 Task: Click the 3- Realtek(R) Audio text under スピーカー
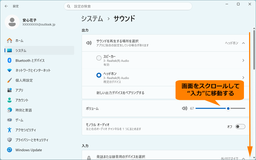pos(116,61)
